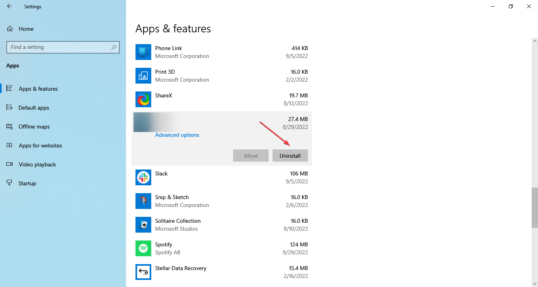538x287 pixels.
Task: Click the app list scrollbar thumb
Action: coord(534,208)
